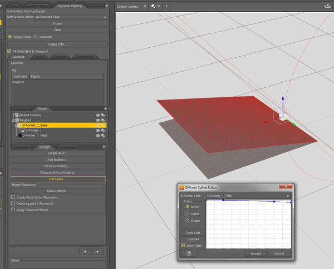Click the blue Y-axis manipulator arrow
334x269 pixels.
click(x=283, y=98)
